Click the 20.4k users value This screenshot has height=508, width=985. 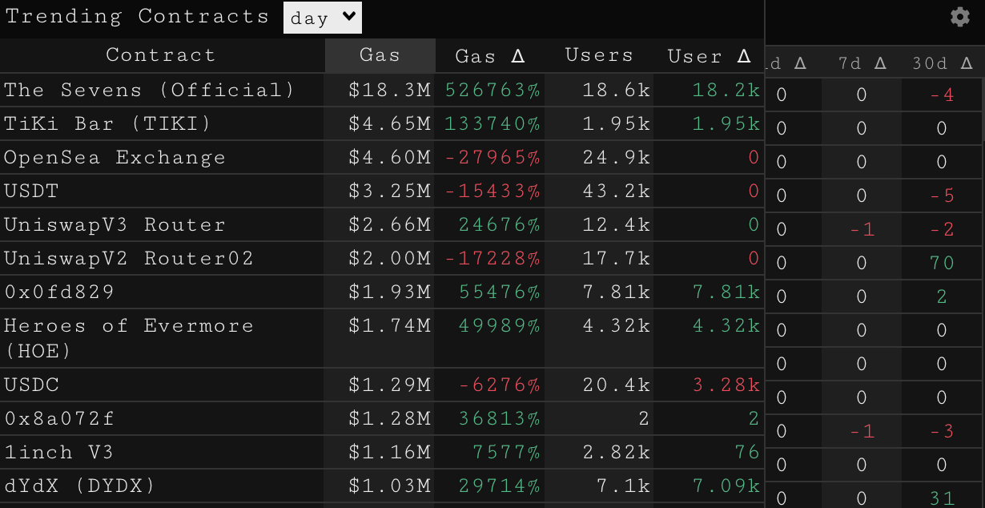617,385
